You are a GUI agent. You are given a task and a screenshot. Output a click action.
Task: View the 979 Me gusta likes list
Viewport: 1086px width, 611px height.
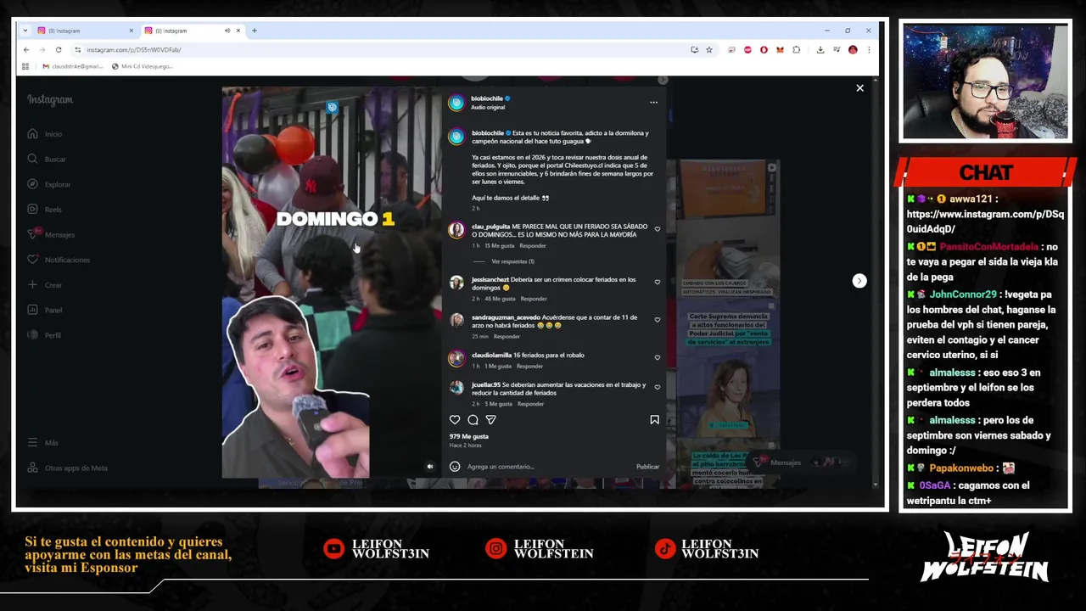coord(469,436)
